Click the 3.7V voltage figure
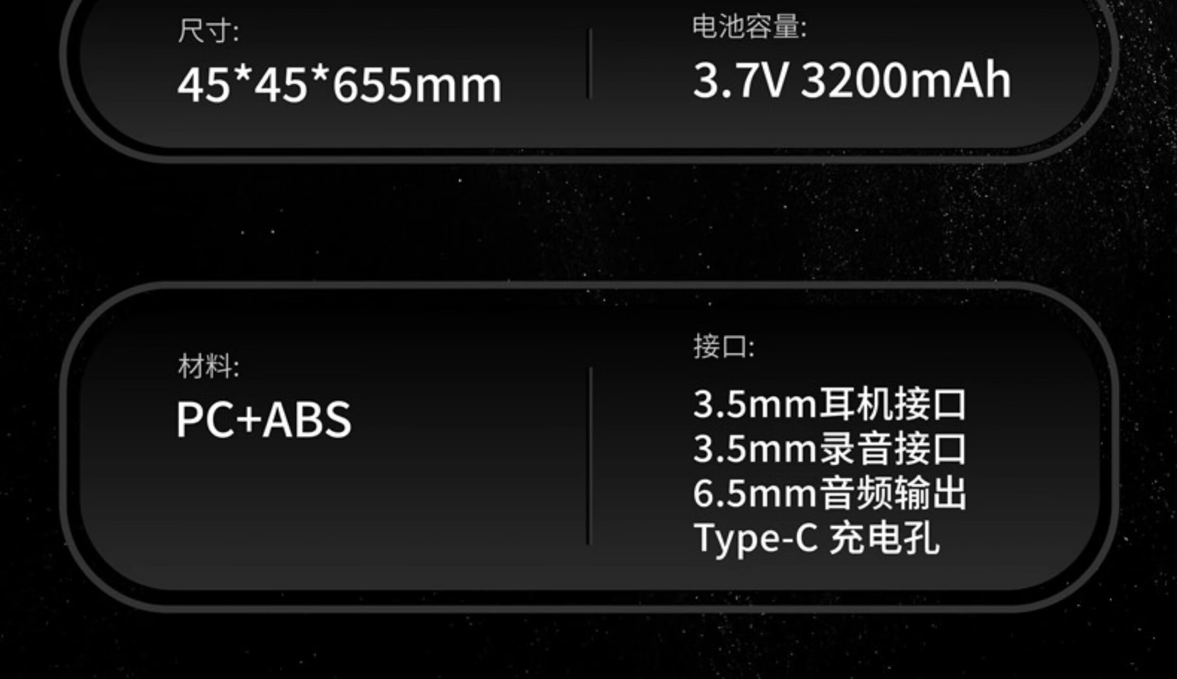 coord(741,80)
